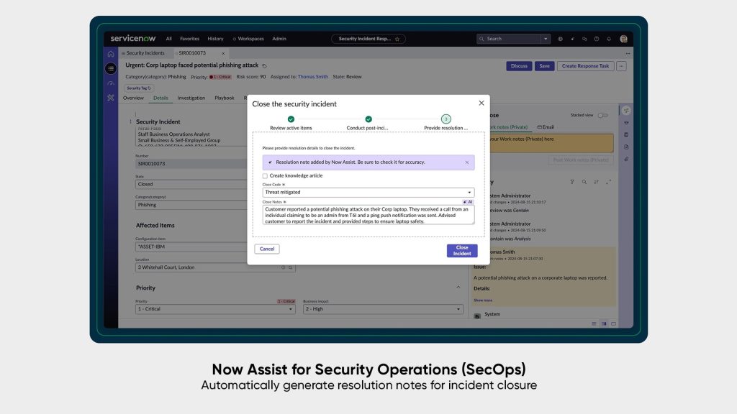Click the Security Incident Resp... title pill

pos(368,39)
